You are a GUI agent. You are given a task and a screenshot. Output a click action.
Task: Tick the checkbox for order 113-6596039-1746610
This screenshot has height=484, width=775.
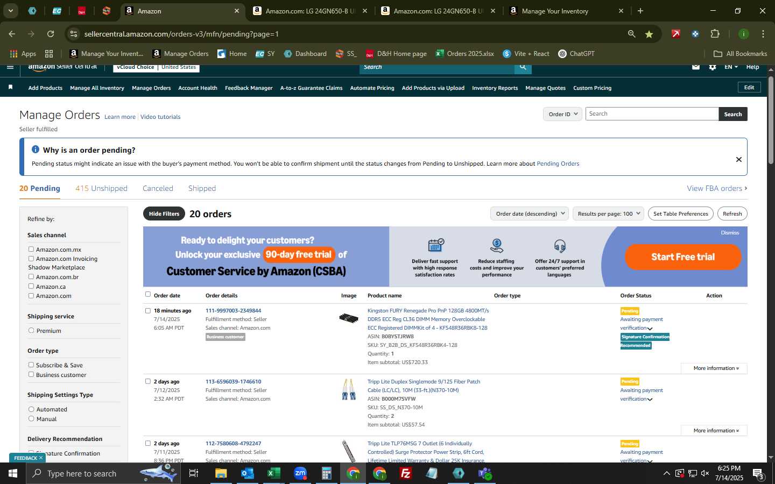(x=148, y=381)
